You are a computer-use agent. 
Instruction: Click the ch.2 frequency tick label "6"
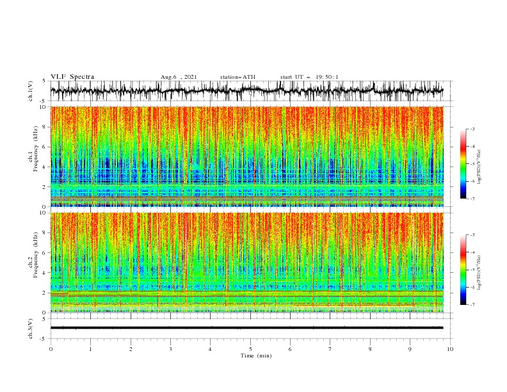[x=45, y=253]
